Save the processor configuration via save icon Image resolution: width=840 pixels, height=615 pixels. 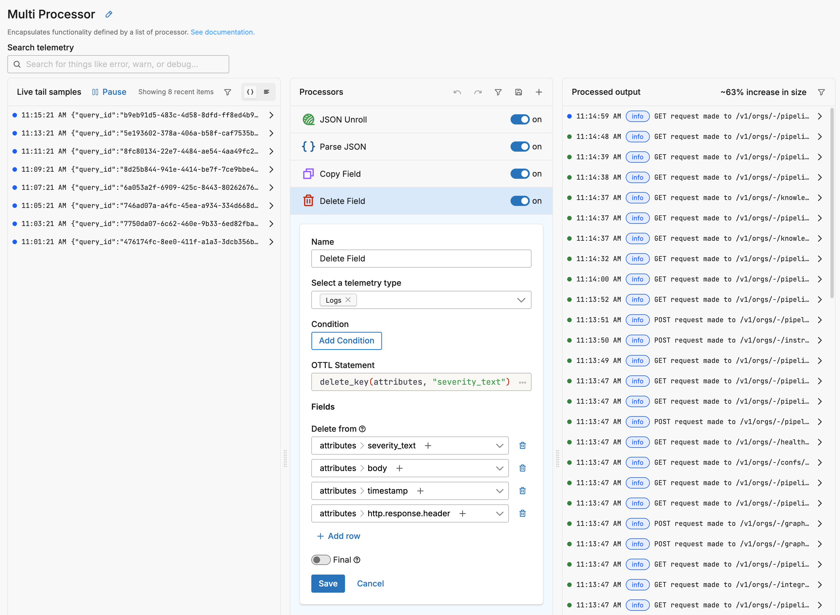tap(519, 92)
